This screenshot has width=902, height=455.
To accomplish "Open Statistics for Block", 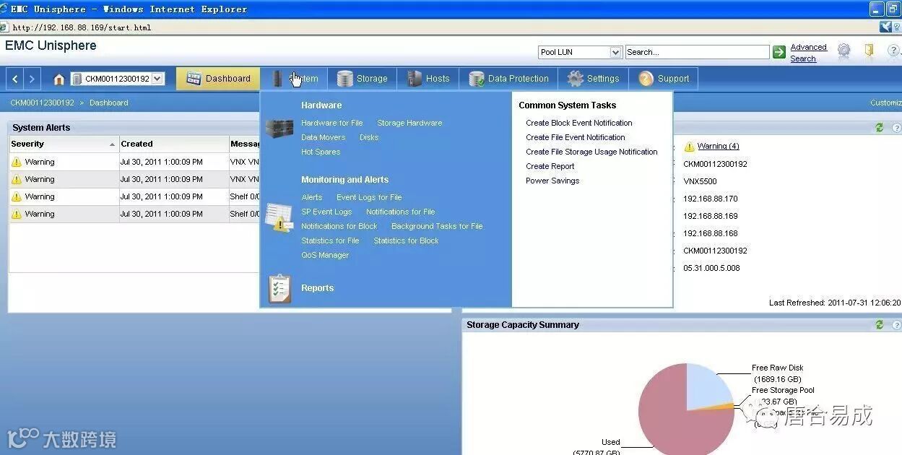I will (406, 240).
